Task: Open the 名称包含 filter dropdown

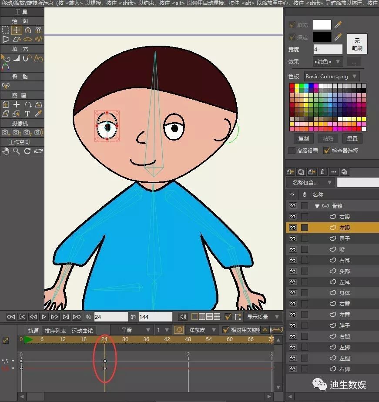Action: [x=310, y=183]
